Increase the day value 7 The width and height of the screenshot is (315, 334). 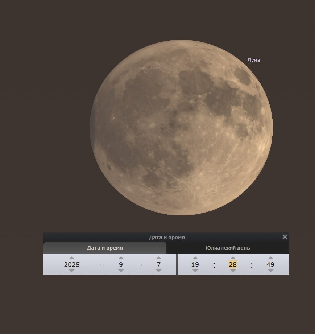(159, 258)
